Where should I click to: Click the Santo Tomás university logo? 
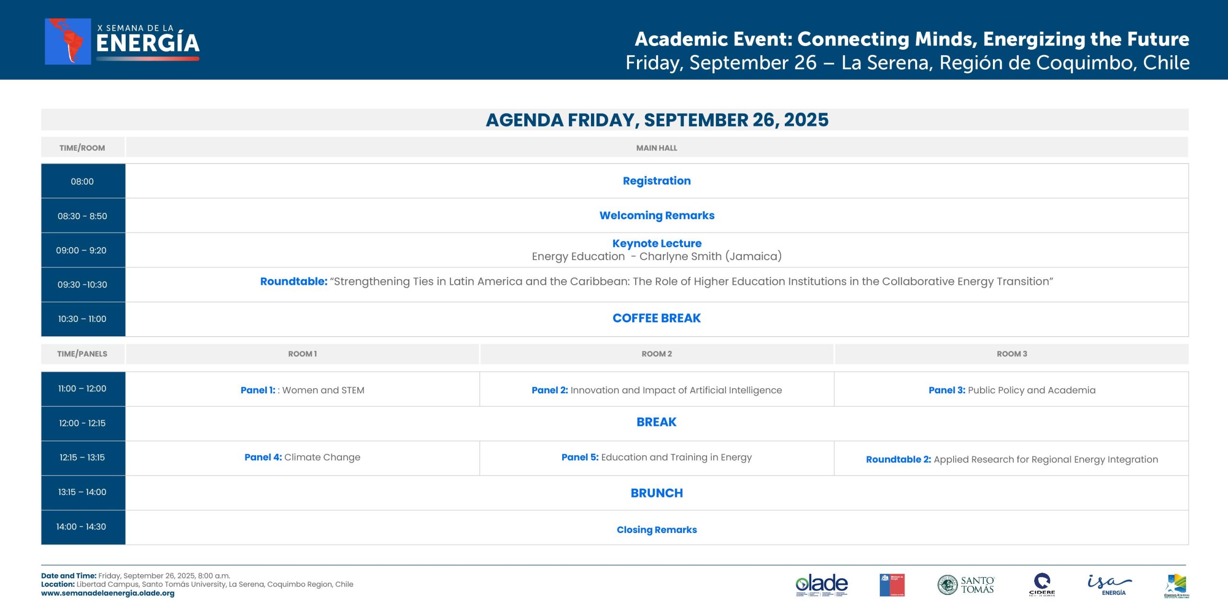[x=966, y=585]
